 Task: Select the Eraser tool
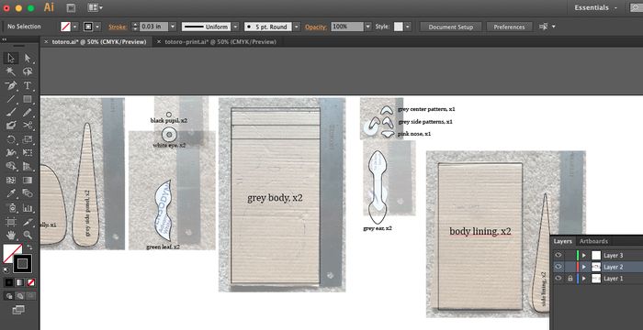pyautogui.click(x=11, y=126)
